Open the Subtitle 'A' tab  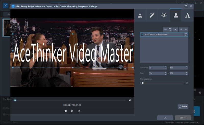(x=187, y=15)
